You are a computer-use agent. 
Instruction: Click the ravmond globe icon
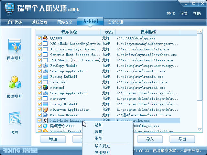click(x=45, y=88)
